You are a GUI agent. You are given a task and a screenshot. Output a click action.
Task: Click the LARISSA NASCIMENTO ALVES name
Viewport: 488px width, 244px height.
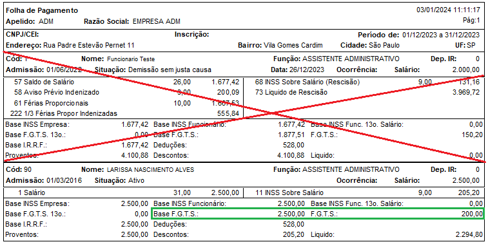tap(150, 170)
